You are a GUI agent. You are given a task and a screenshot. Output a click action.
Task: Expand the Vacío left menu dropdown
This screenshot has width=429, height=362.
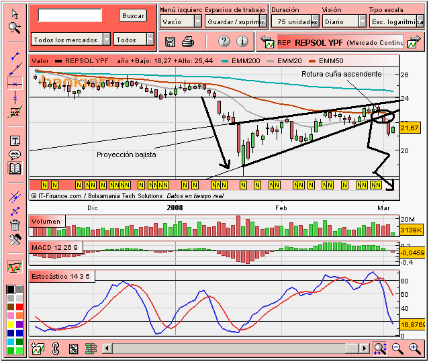pos(181,21)
